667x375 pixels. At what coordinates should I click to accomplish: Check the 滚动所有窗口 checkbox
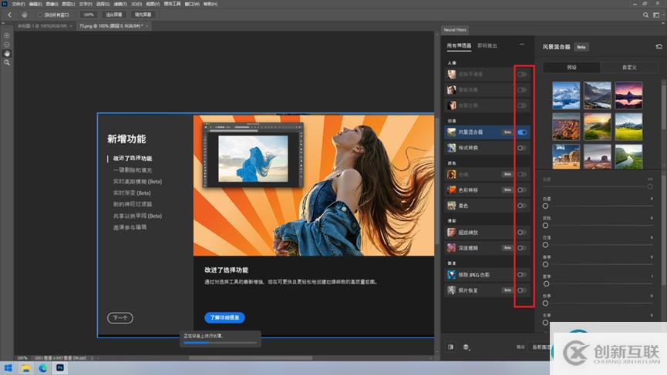[x=39, y=15]
